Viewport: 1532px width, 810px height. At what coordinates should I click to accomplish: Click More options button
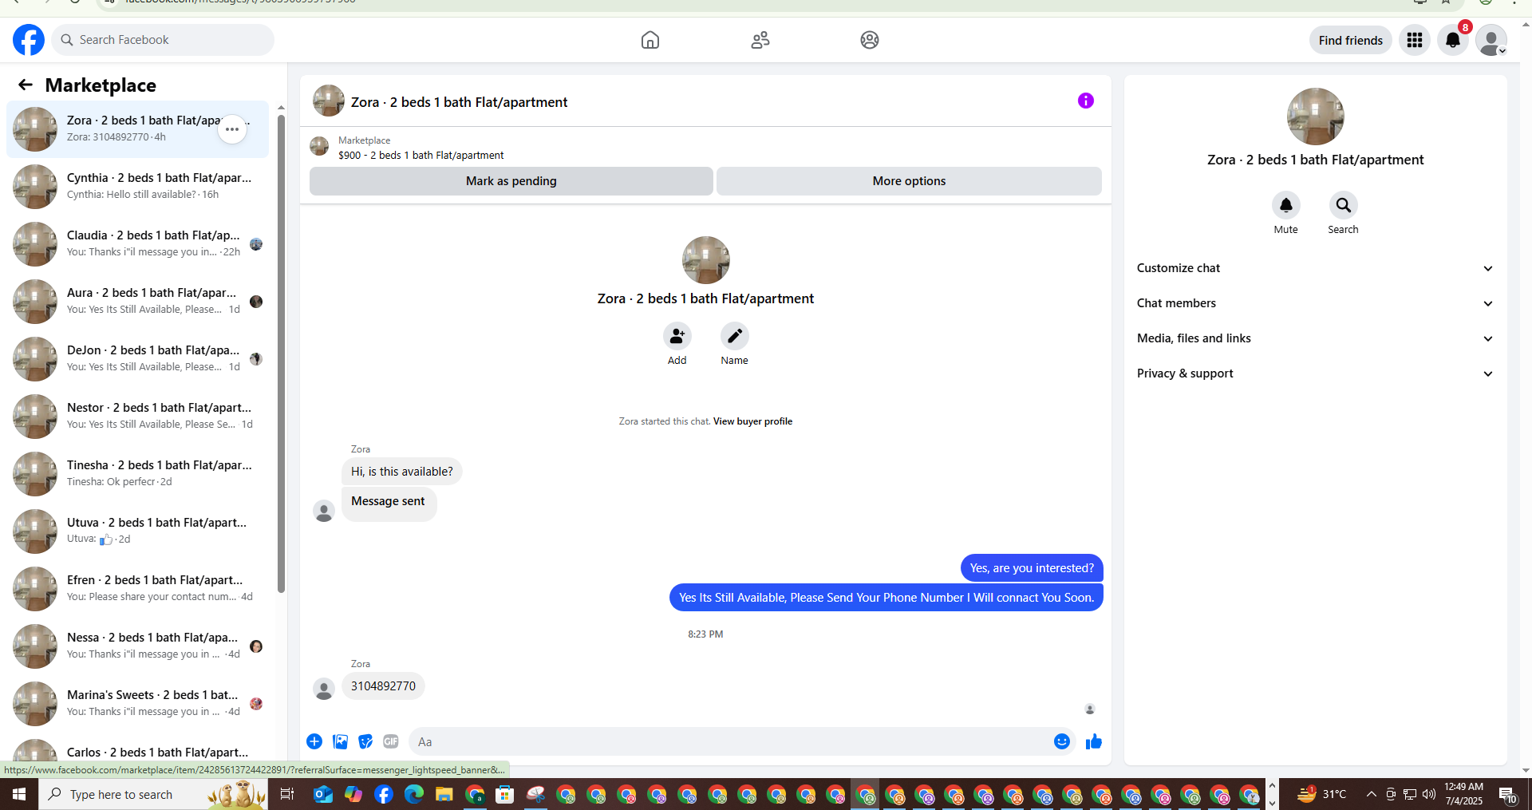(909, 181)
